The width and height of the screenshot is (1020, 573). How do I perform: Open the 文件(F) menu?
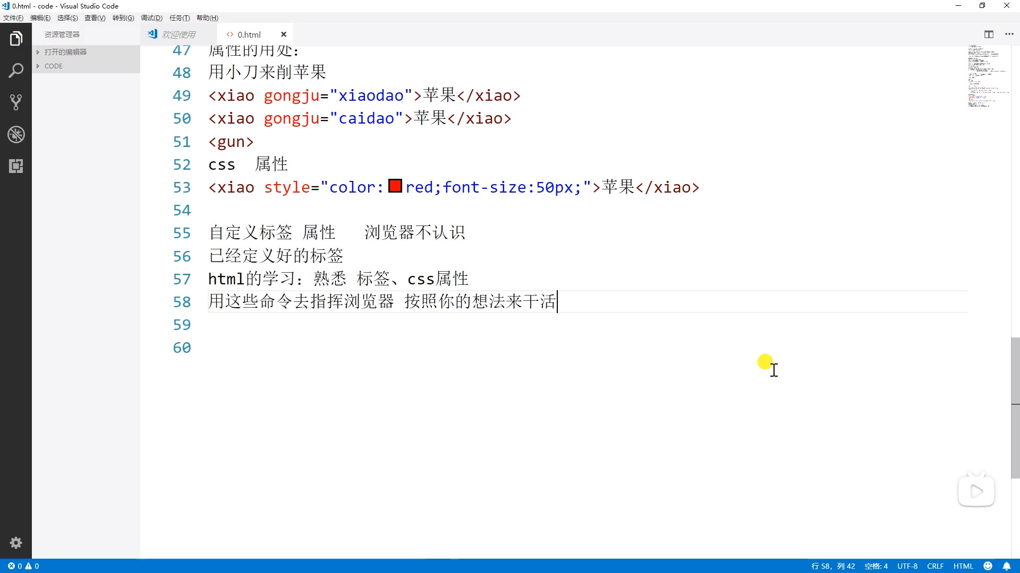13,18
